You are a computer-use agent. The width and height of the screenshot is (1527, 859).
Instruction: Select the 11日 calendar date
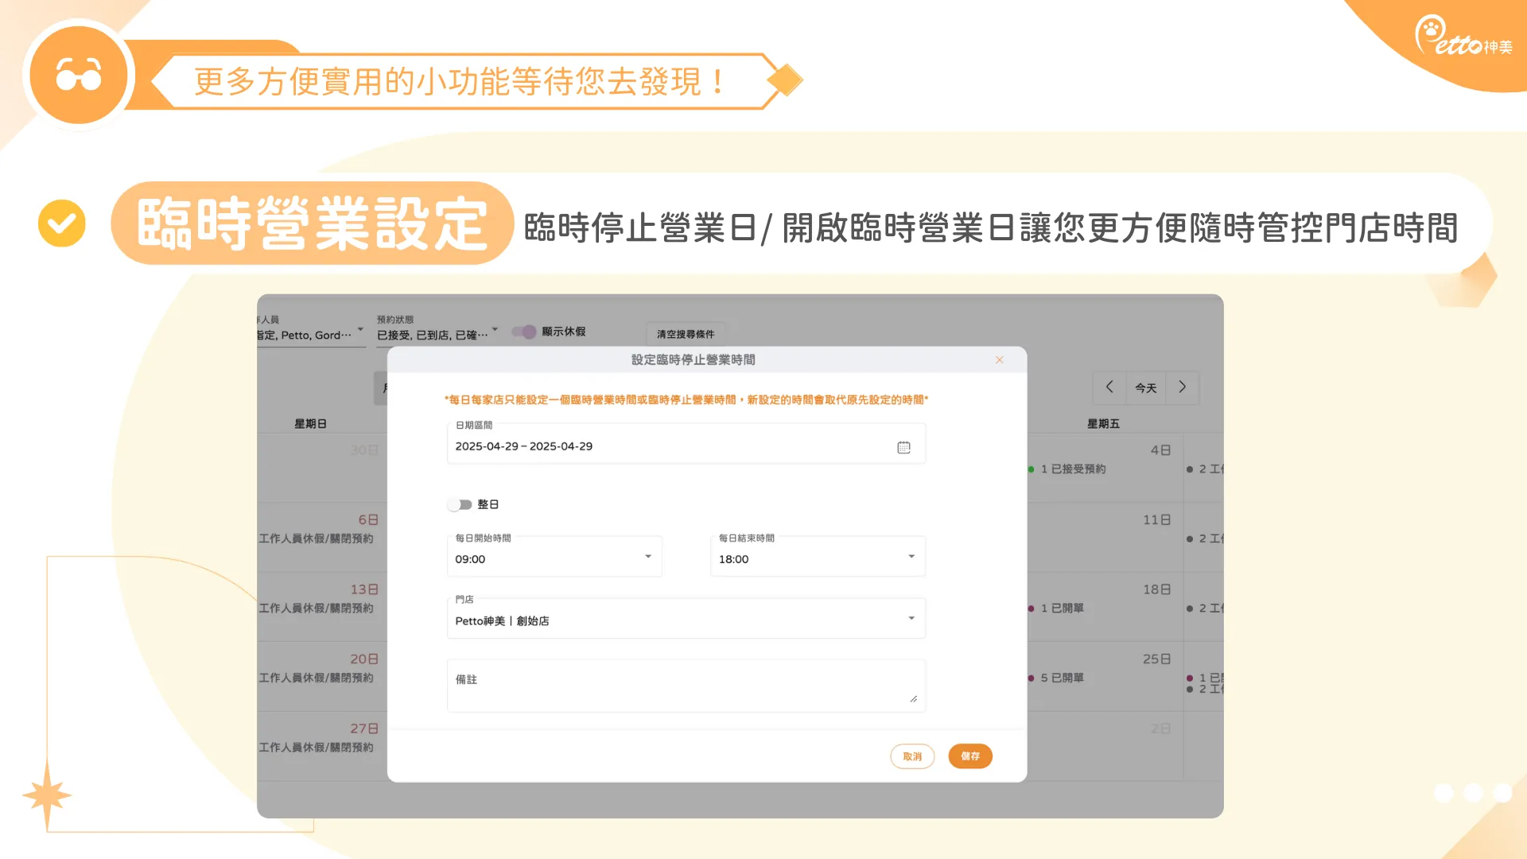[x=1157, y=520]
